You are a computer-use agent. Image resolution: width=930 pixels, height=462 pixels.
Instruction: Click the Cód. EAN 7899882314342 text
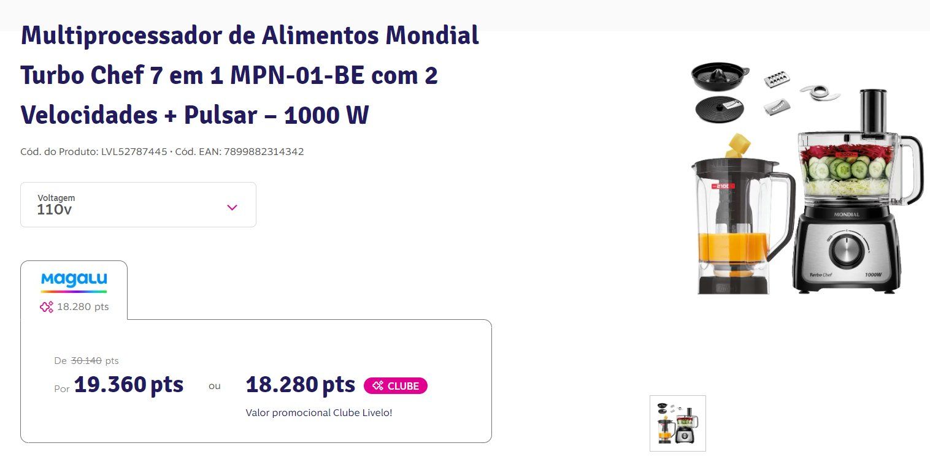pos(239,152)
